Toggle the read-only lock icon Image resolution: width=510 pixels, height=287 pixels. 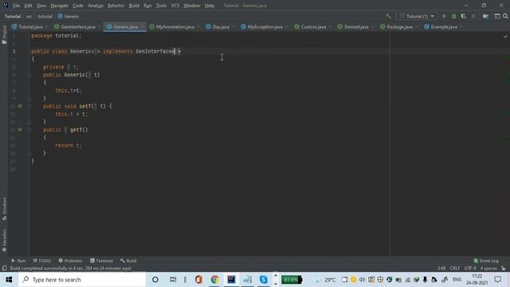[504, 268]
